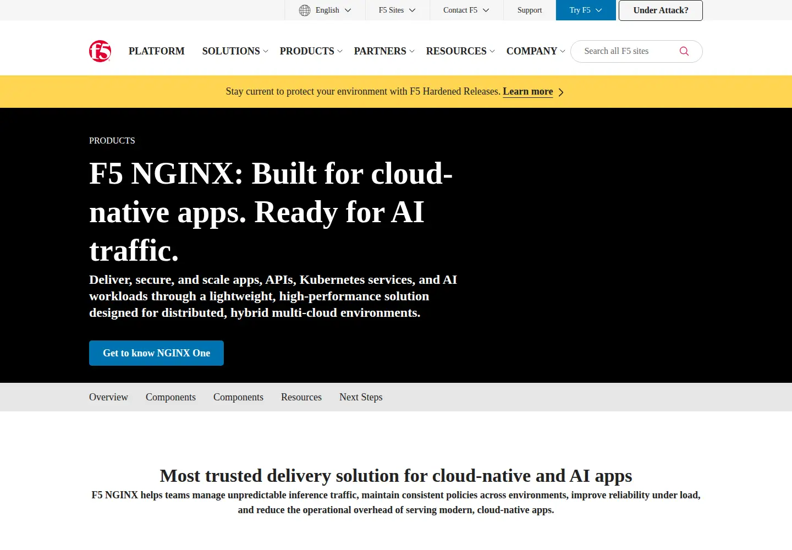Focus the Search all F5 sites field
Screen dimensions: 792x550
(x=636, y=51)
